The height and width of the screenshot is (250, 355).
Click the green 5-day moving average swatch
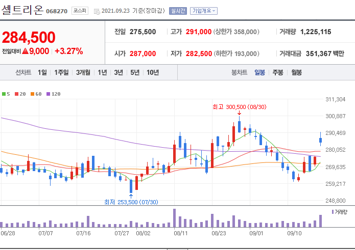click(x=4, y=94)
